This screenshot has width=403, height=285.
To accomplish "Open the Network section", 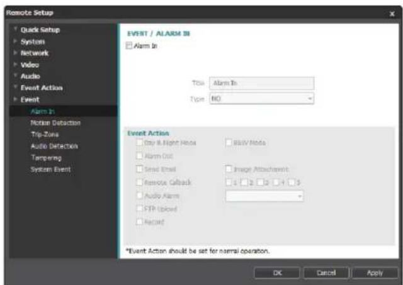I will coord(35,53).
